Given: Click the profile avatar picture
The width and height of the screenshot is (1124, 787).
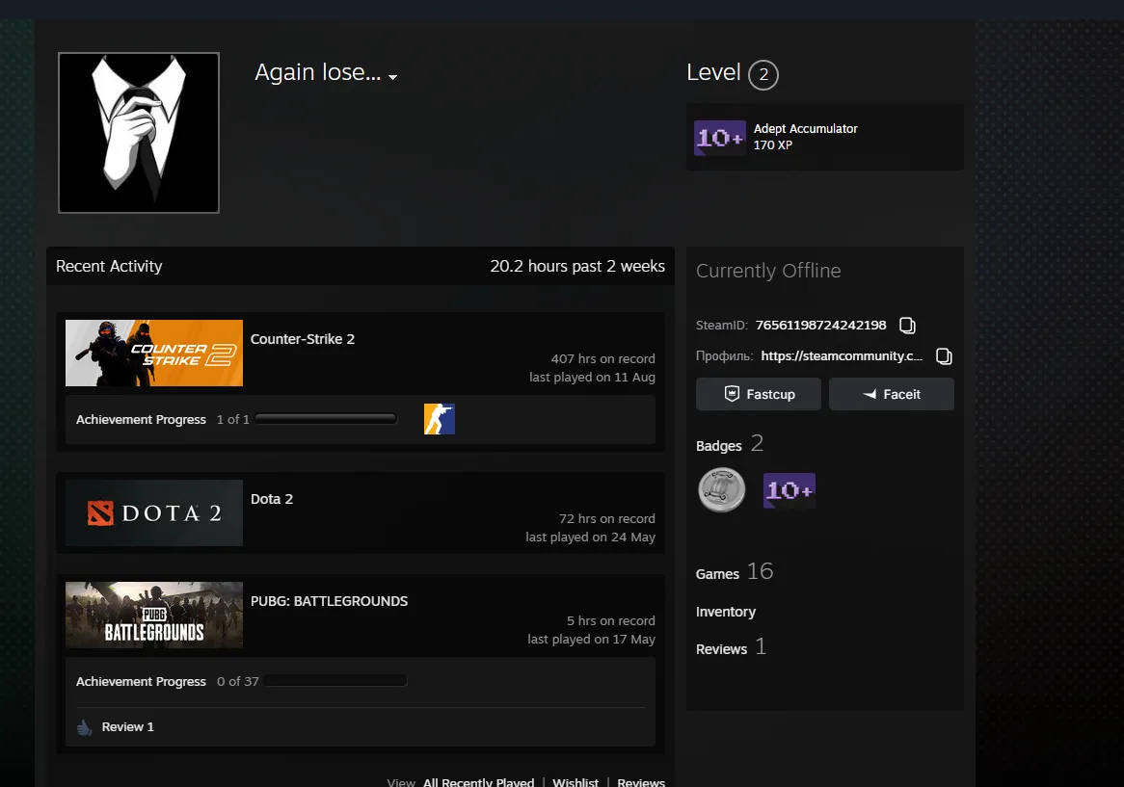Looking at the screenshot, I should pos(139,133).
